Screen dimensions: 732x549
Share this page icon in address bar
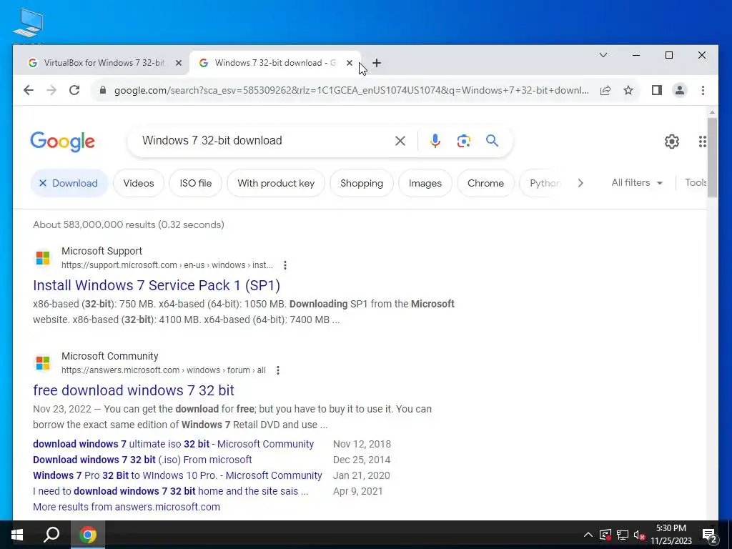coord(605,90)
